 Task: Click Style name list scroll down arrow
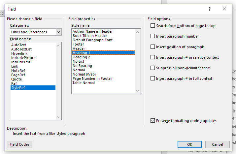(137, 91)
